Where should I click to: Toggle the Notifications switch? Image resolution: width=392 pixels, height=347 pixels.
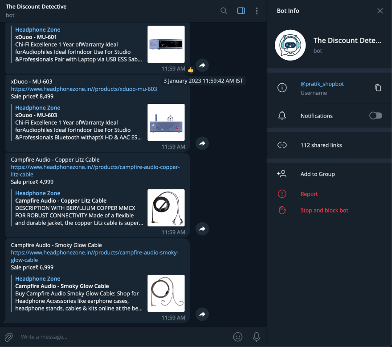pos(376,116)
